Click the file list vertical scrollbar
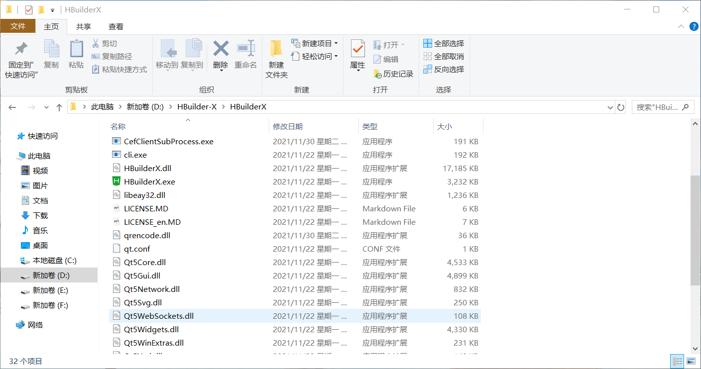The image size is (701, 369). (x=695, y=230)
